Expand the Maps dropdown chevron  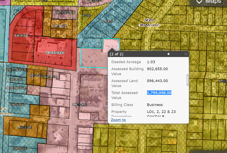198,2
